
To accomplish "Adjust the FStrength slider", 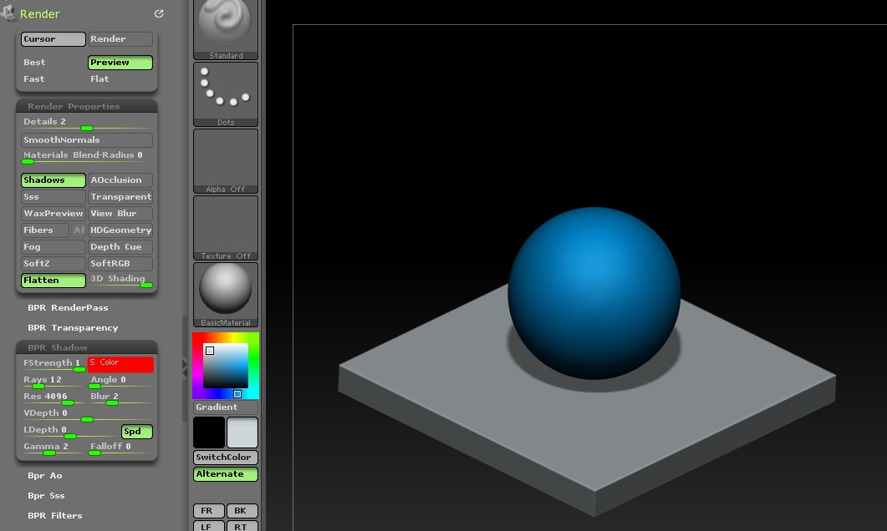I will 54,364.
